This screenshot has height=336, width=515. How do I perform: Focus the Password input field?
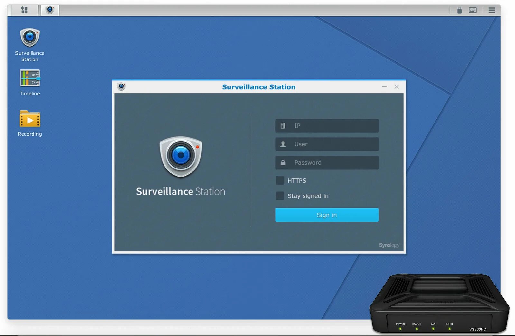click(327, 163)
